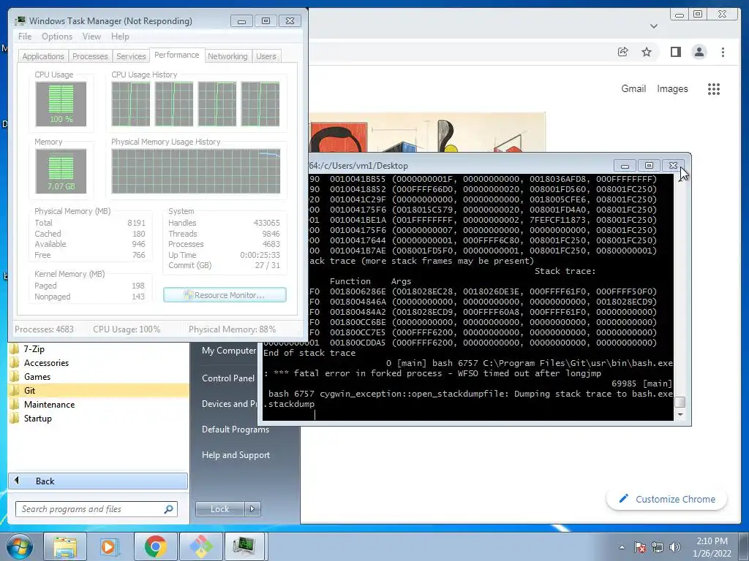Click the Windows Start orb

(20, 546)
